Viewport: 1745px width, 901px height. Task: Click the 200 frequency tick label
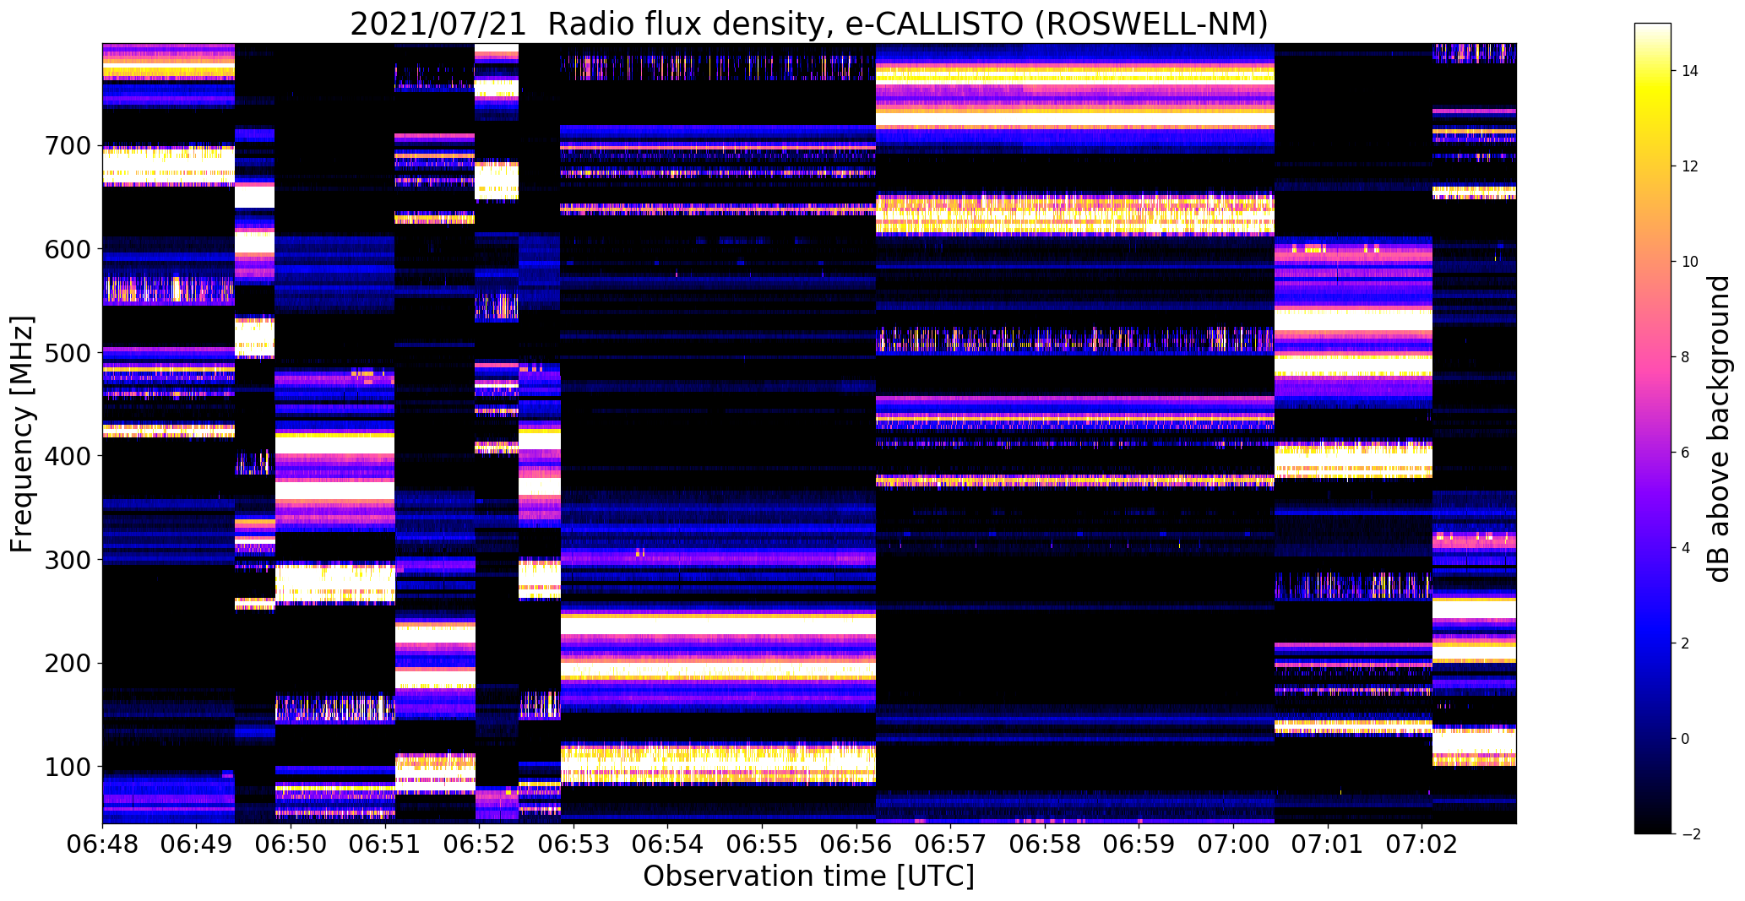click(66, 664)
